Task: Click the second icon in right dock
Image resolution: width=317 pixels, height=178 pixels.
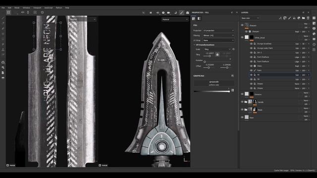Action: point(314,23)
